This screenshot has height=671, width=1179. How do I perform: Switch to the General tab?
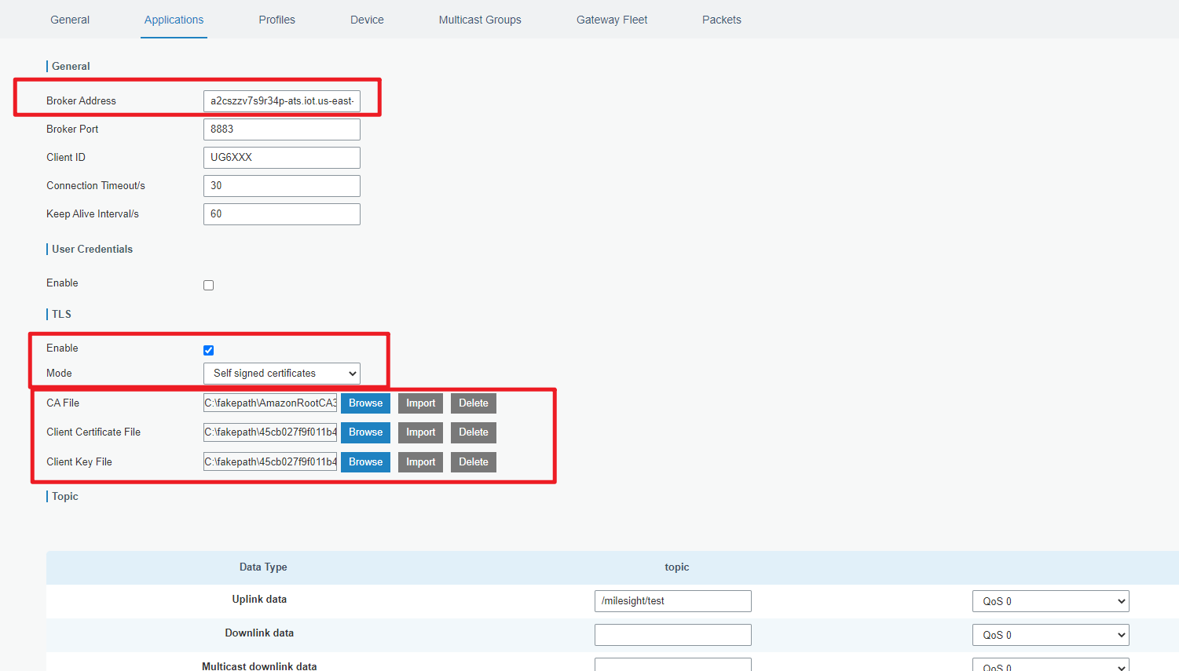point(69,20)
